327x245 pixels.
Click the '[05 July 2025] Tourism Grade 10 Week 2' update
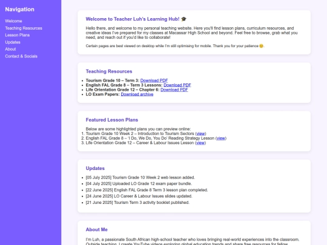[140, 177]
